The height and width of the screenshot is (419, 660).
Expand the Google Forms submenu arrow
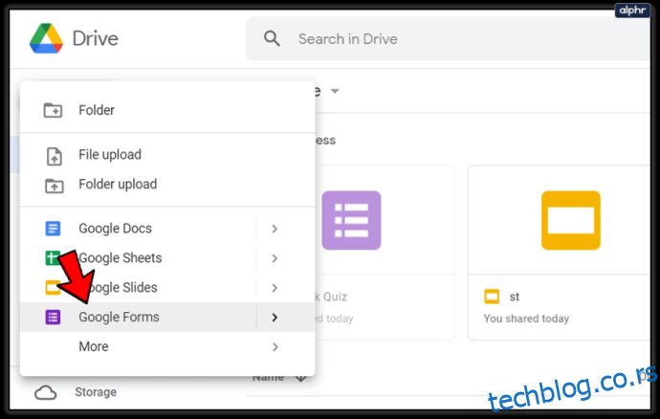tap(275, 317)
